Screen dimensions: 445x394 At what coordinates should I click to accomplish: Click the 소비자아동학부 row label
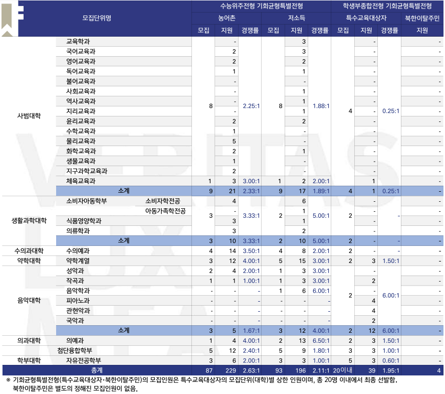(87, 201)
